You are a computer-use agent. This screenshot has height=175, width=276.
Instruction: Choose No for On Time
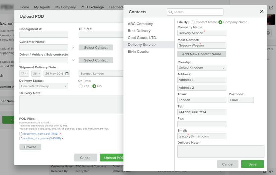94,86
